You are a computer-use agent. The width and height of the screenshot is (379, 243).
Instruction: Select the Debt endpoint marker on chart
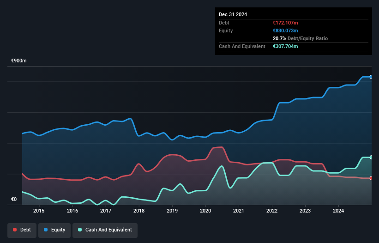[x=371, y=178]
